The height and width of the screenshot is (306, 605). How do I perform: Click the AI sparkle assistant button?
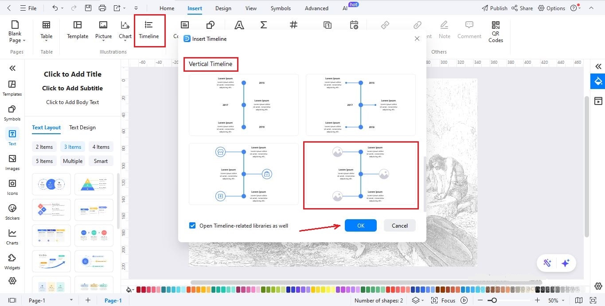[x=565, y=263]
